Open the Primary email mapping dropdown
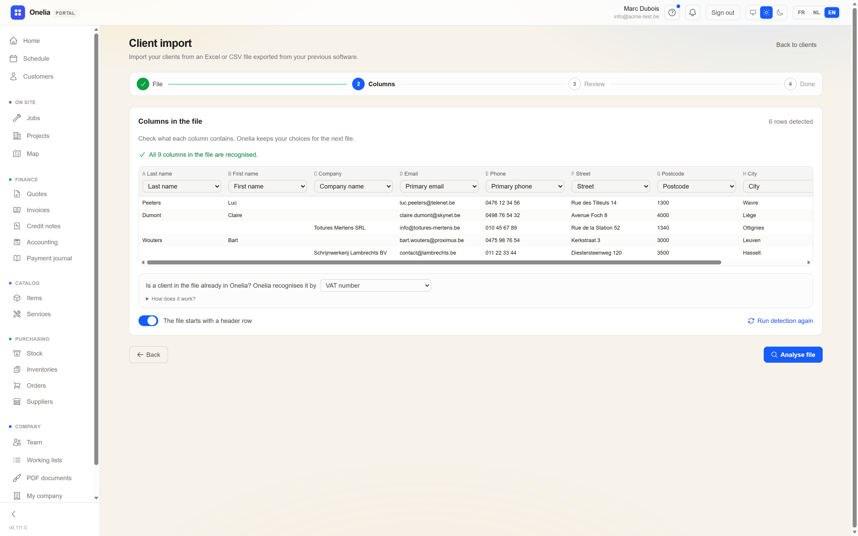 point(439,186)
